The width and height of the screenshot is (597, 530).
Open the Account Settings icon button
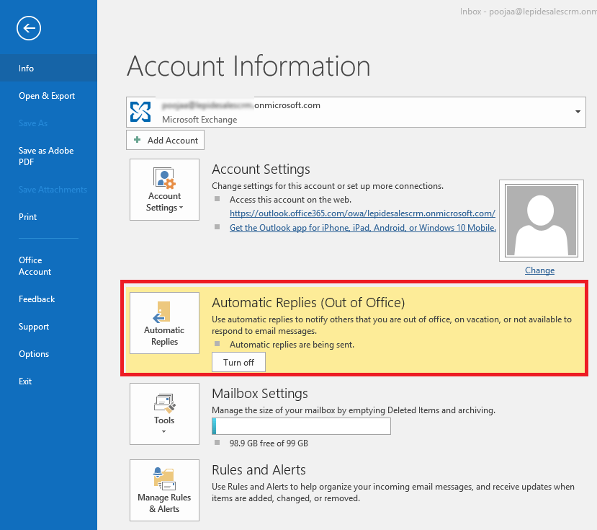(164, 189)
